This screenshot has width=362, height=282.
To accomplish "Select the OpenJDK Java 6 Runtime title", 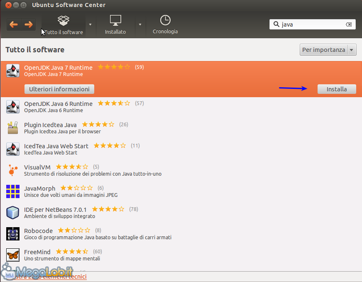I will click(x=58, y=104).
